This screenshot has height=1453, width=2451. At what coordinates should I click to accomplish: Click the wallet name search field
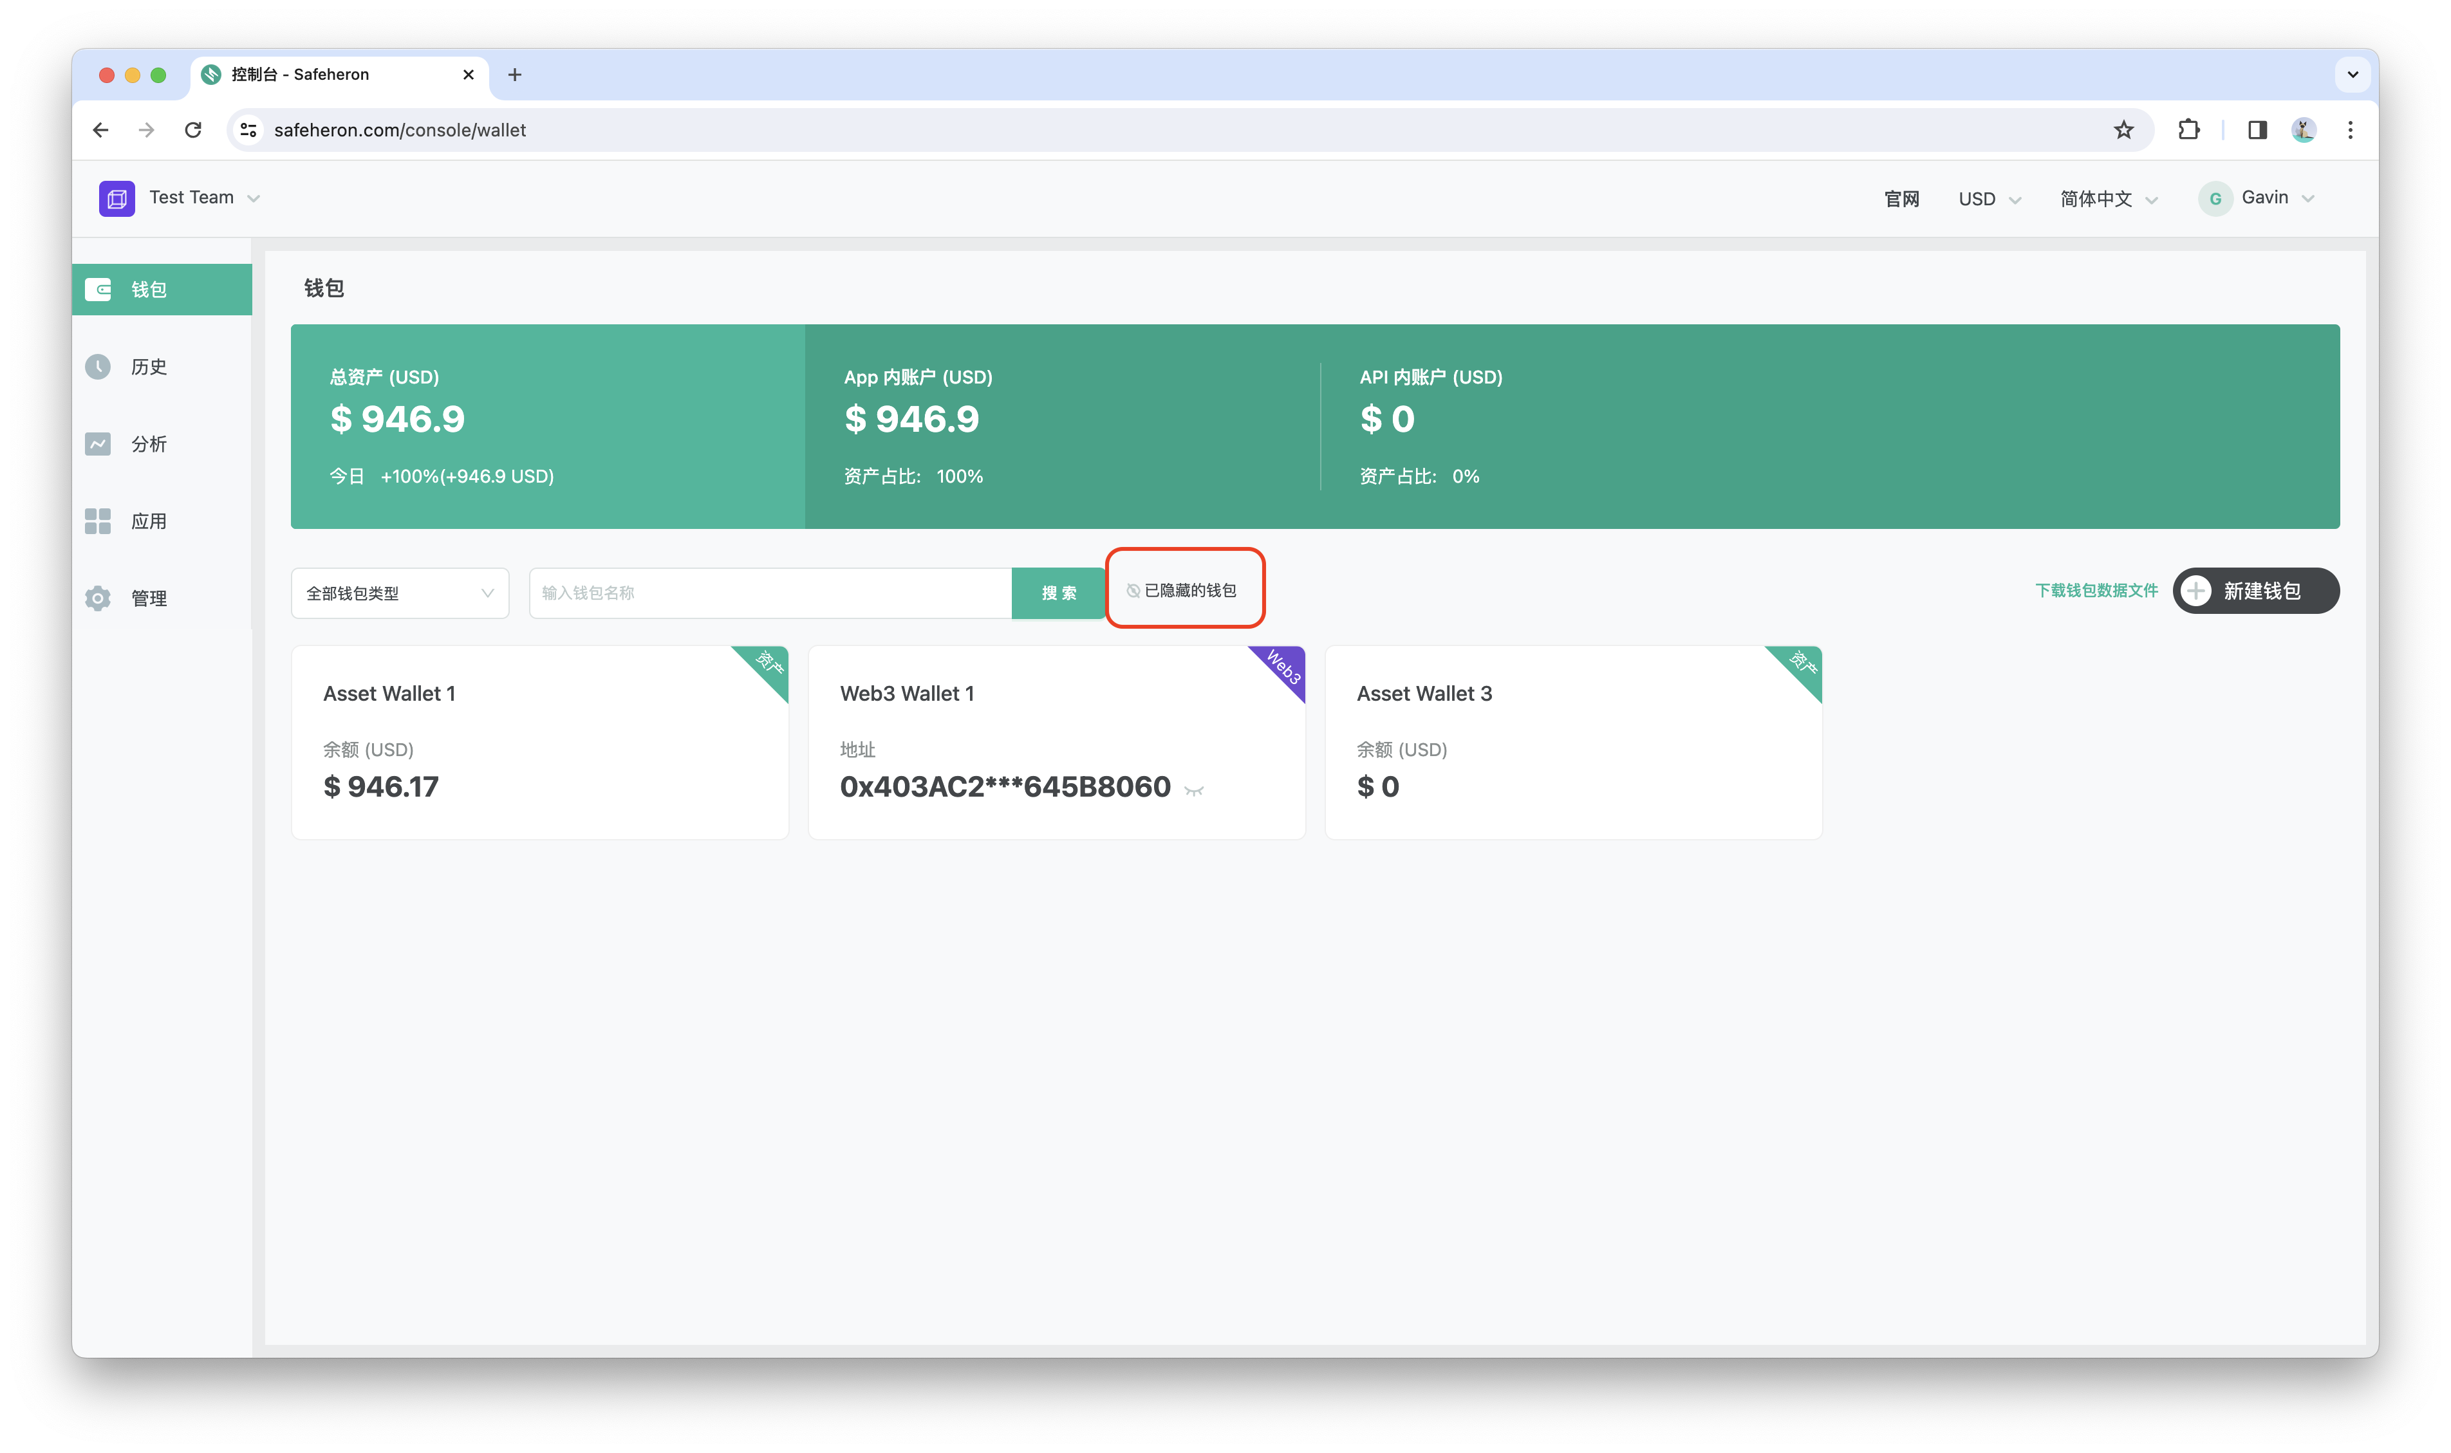tap(770, 593)
